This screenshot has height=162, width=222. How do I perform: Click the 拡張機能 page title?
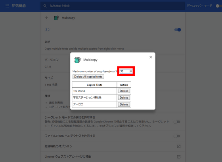19,6
